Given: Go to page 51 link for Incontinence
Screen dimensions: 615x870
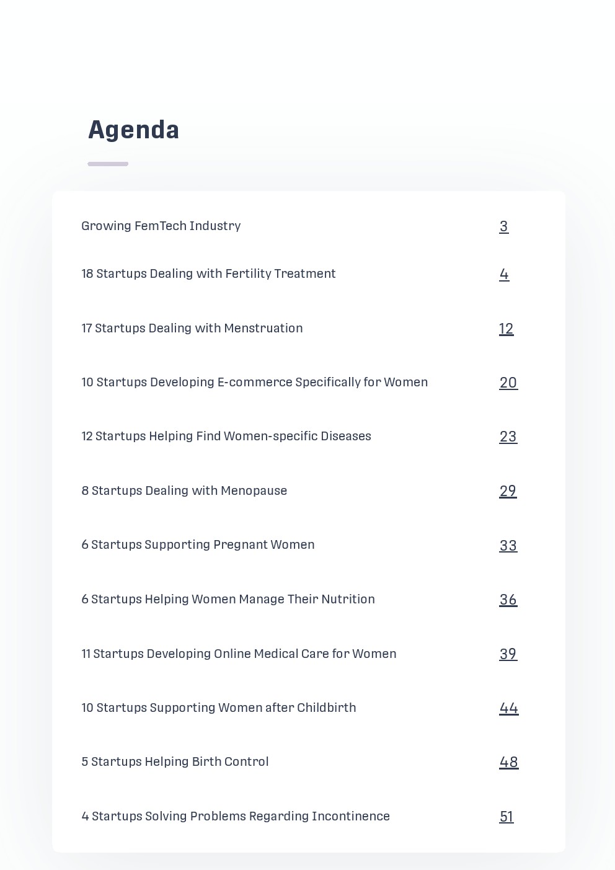Looking at the screenshot, I should (507, 817).
